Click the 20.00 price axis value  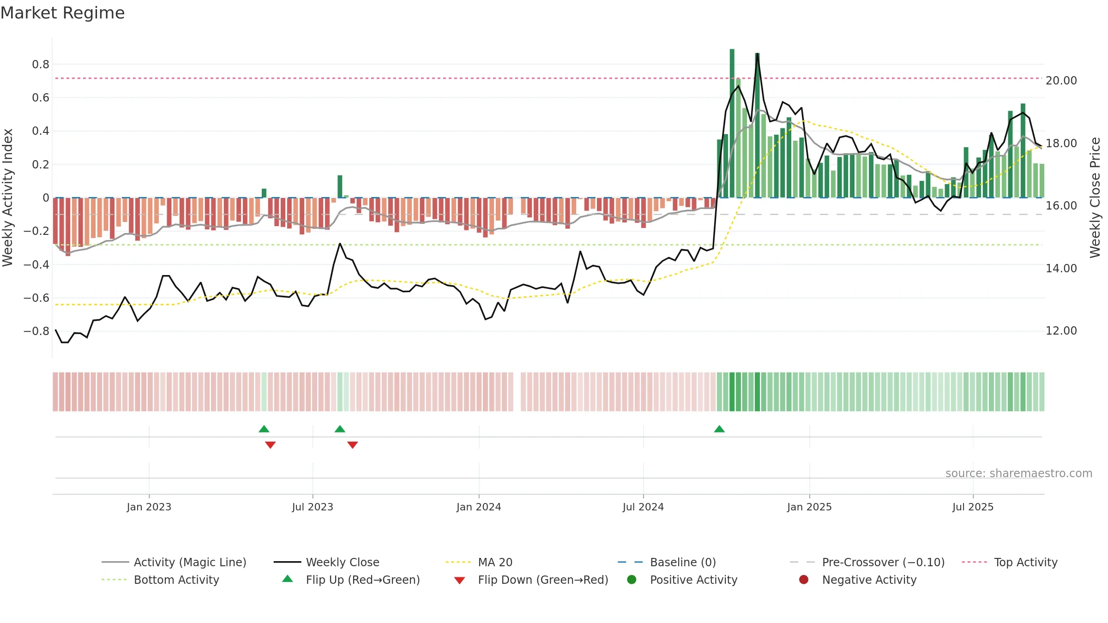[1061, 81]
